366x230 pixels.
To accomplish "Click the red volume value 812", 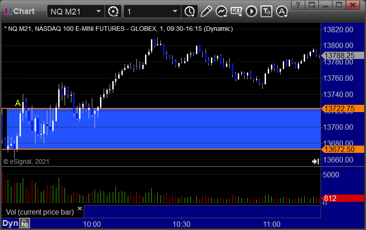I will [343, 198].
